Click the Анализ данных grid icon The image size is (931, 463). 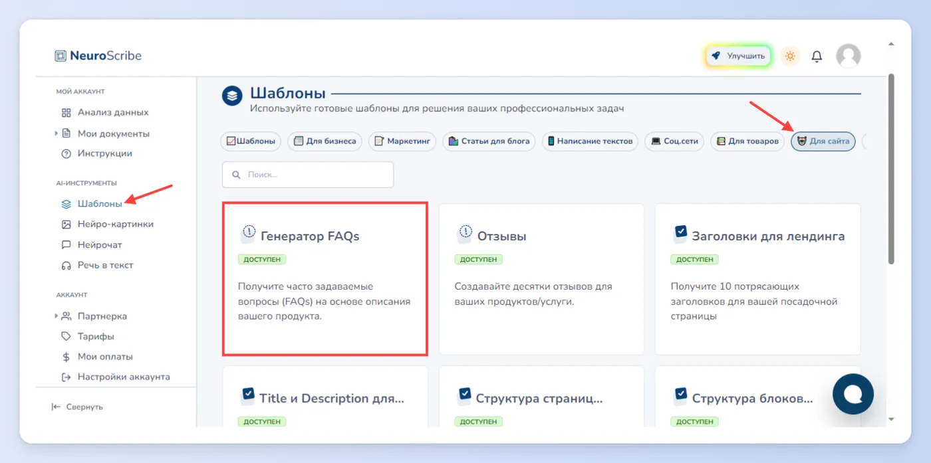coord(66,113)
